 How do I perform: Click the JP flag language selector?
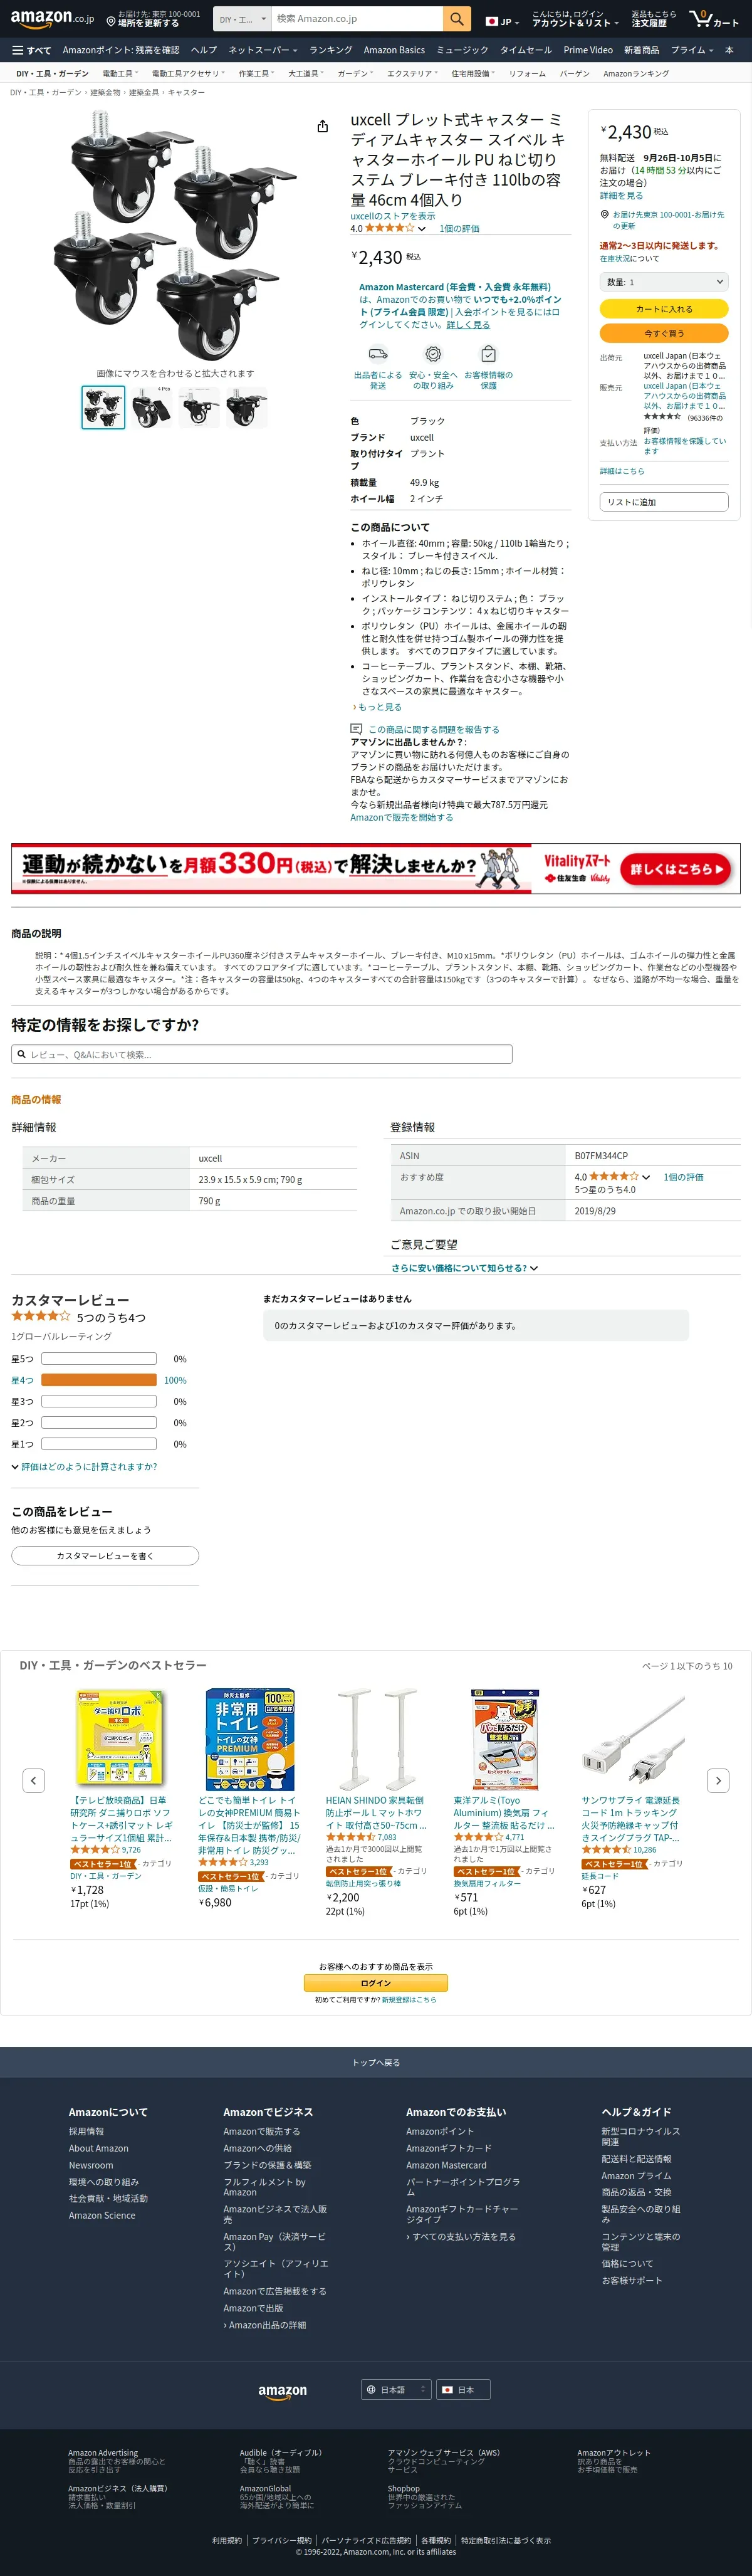tap(502, 21)
